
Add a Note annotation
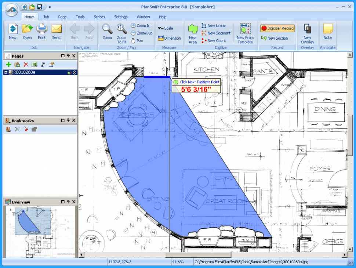click(328, 31)
